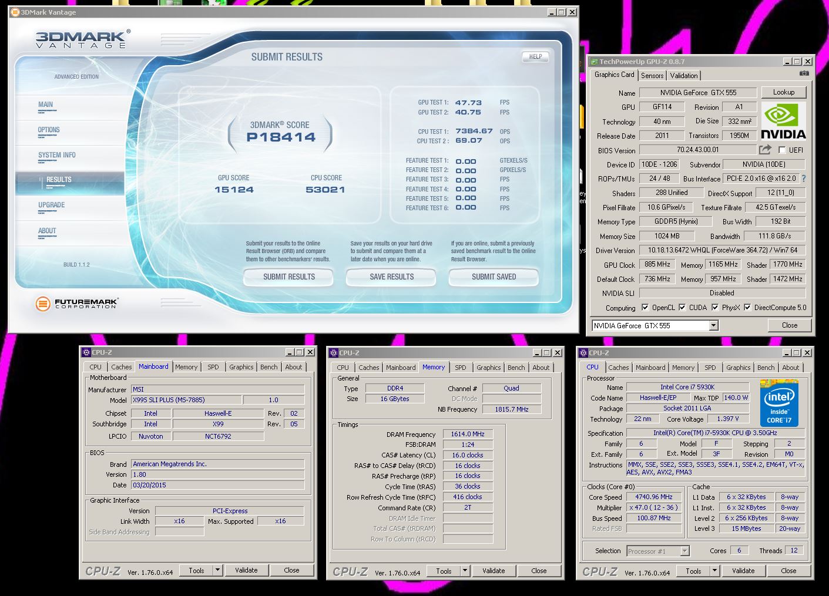This screenshot has height=596, width=829.
Task: Click the Help button in 3DMark
Action: [535, 56]
